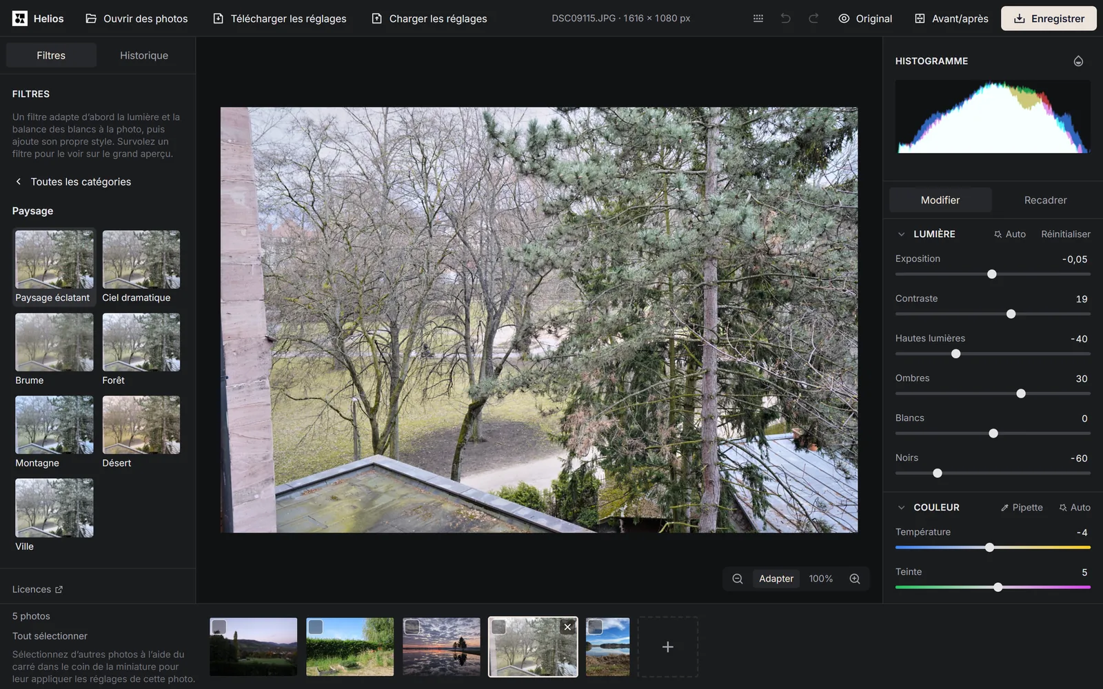Switch to the Filtres tab
Viewport: 1103px width, 689px height.
(51, 56)
